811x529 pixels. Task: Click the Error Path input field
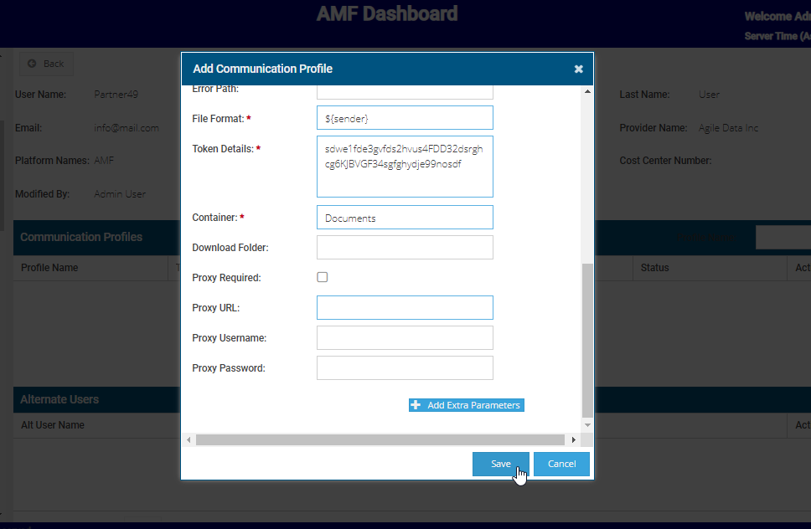point(405,90)
